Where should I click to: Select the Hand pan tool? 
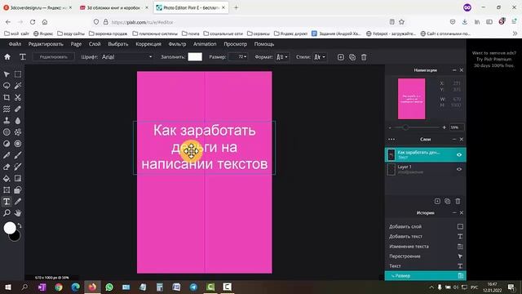pos(18,212)
